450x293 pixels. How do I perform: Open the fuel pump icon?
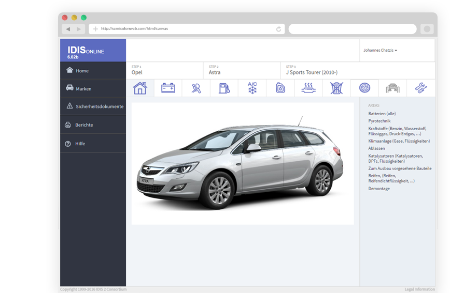click(224, 88)
